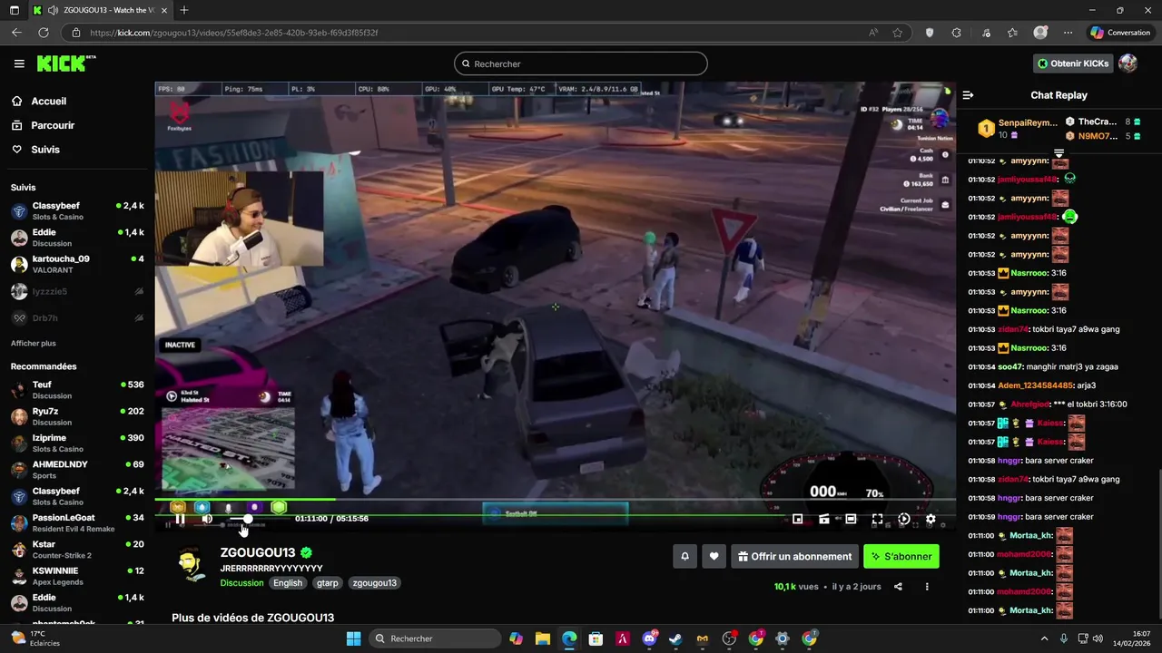Open the ZGOUGOU13 streamer avatar
Viewport: 1162px width, 653px height.
point(191,565)
